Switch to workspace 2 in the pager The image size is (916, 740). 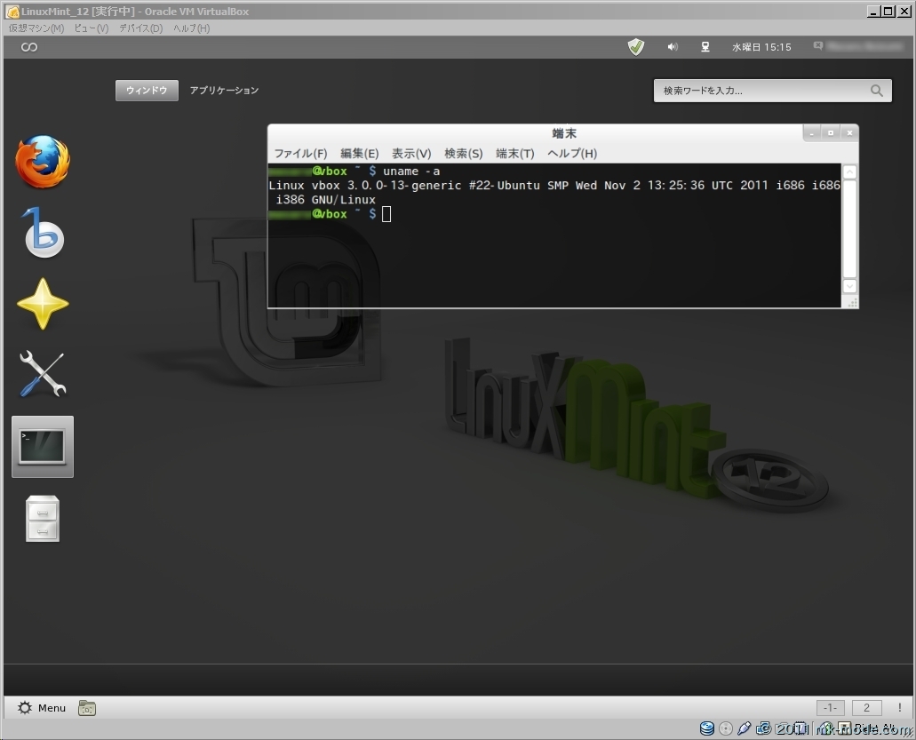(866, 708)
